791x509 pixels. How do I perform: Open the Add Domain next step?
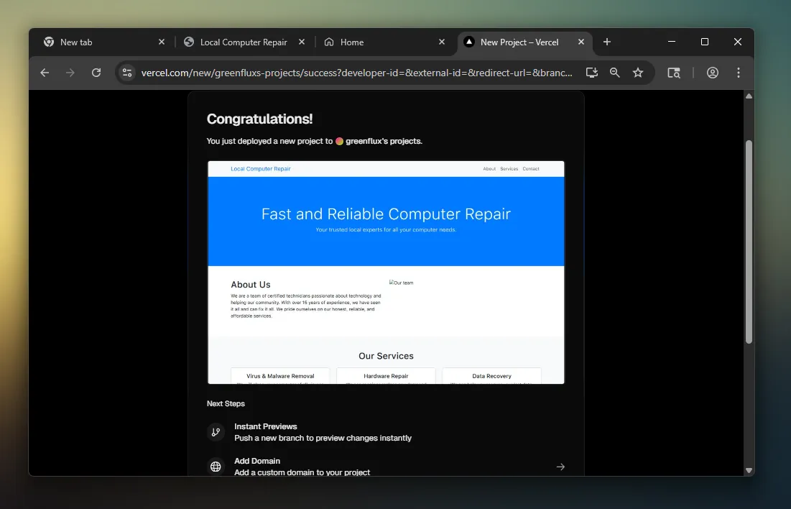tap(302, 467)
